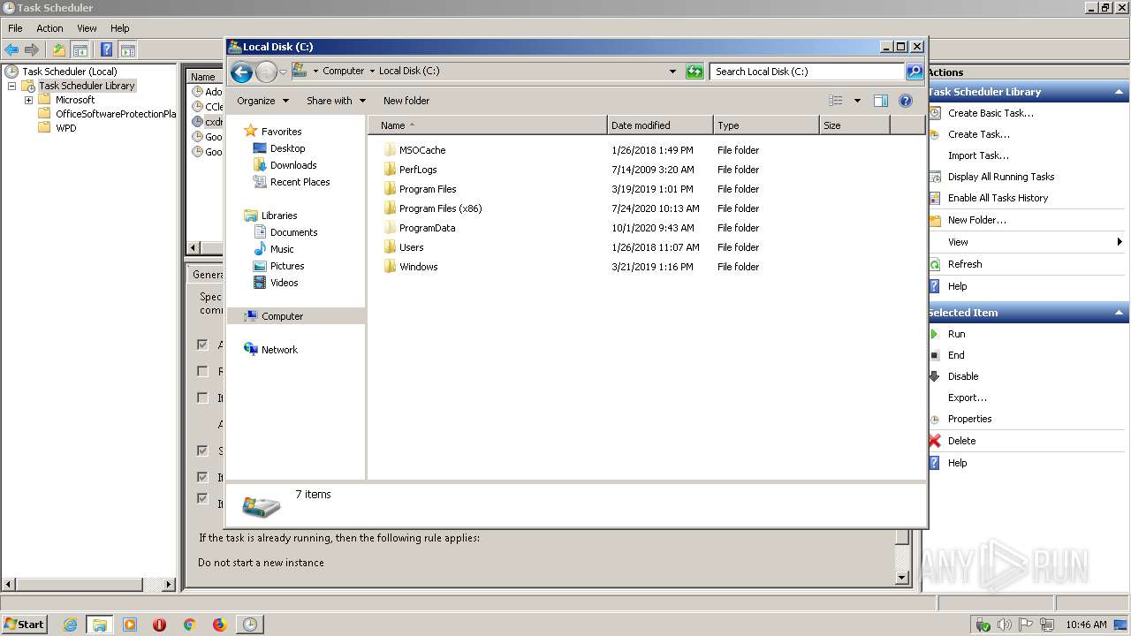Open the Share with dropdown
This screenshot has width=1131, height=636.
point(336,101)
